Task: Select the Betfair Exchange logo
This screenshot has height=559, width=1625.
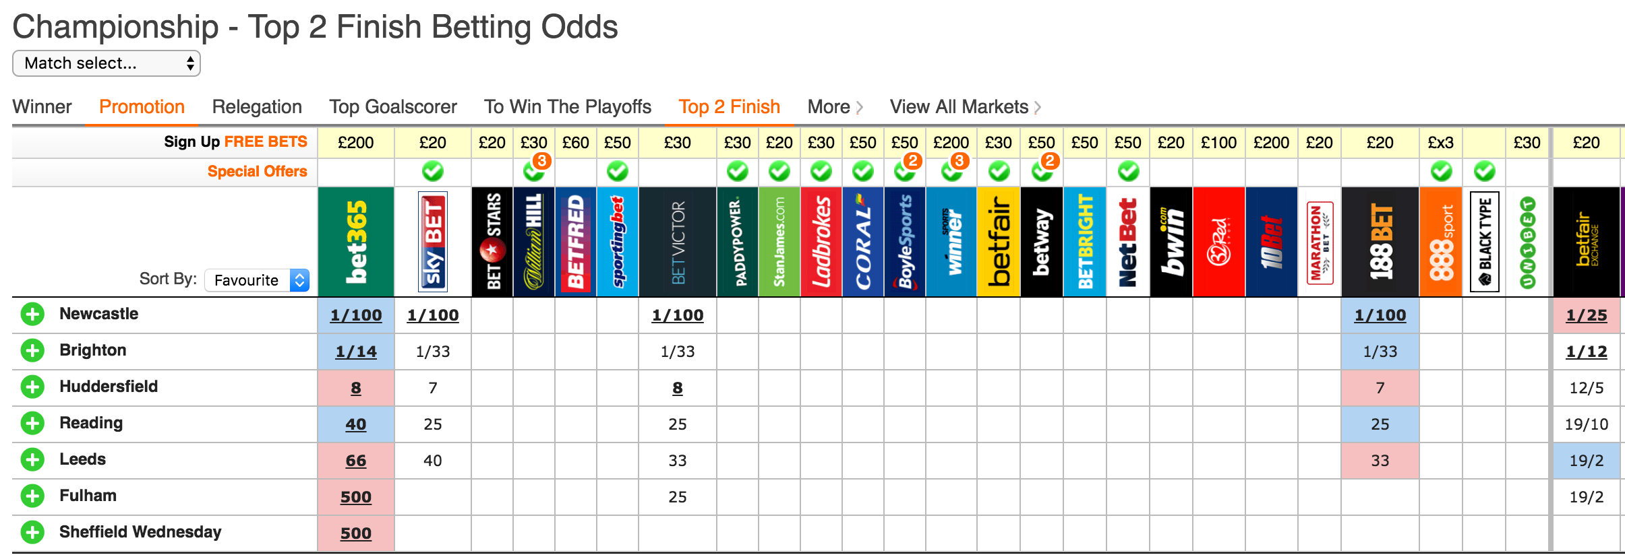Action: [x=1587, y=242]
